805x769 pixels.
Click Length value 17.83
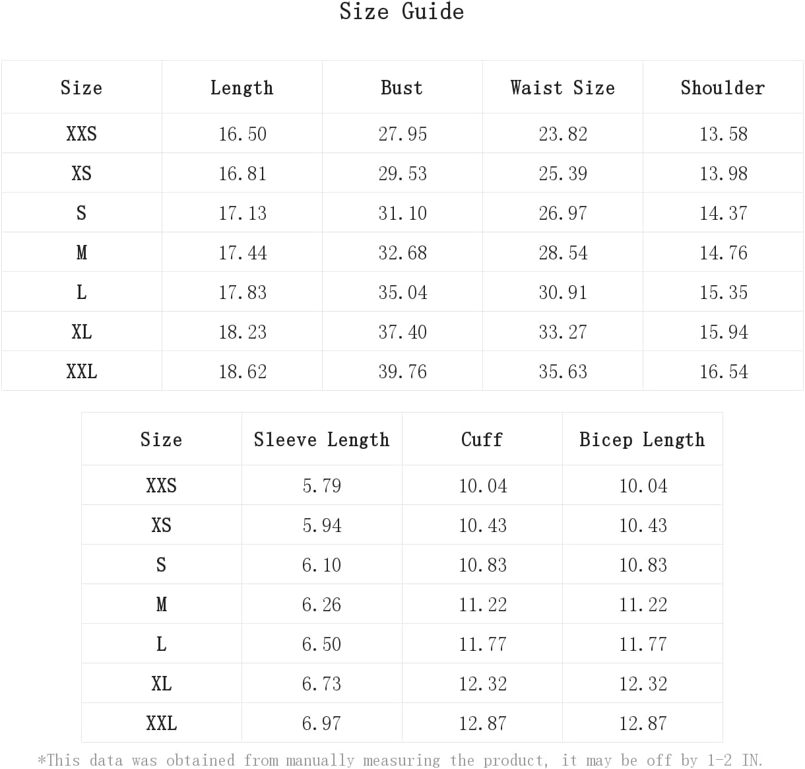point(243,292)
